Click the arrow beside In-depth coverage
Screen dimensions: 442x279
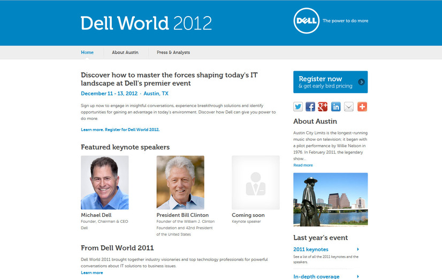357,276
